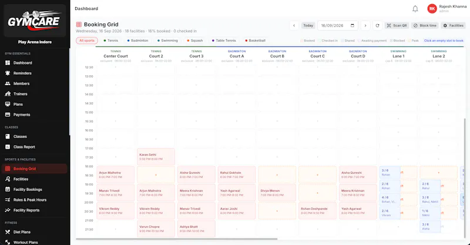This screenshot has height=245, width=470.
Task: Click the Plans icon in the sidebar
Action: tap(8, 105)
